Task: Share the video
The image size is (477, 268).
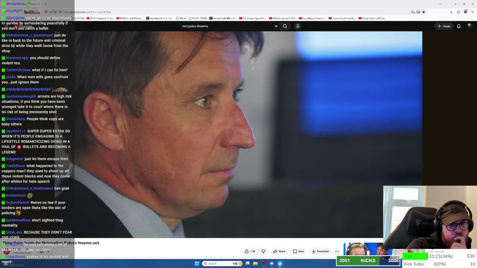Action: [279, 251]
